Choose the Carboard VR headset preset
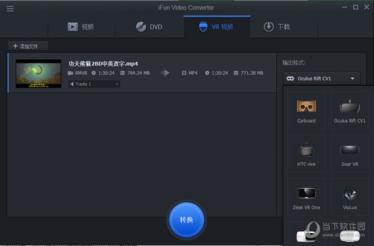 pyautogui.click(x=306, y=111)
